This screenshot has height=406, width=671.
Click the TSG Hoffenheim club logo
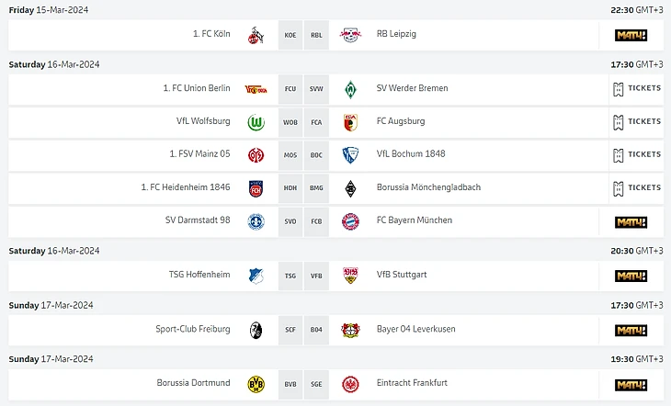tap(256, 276)
